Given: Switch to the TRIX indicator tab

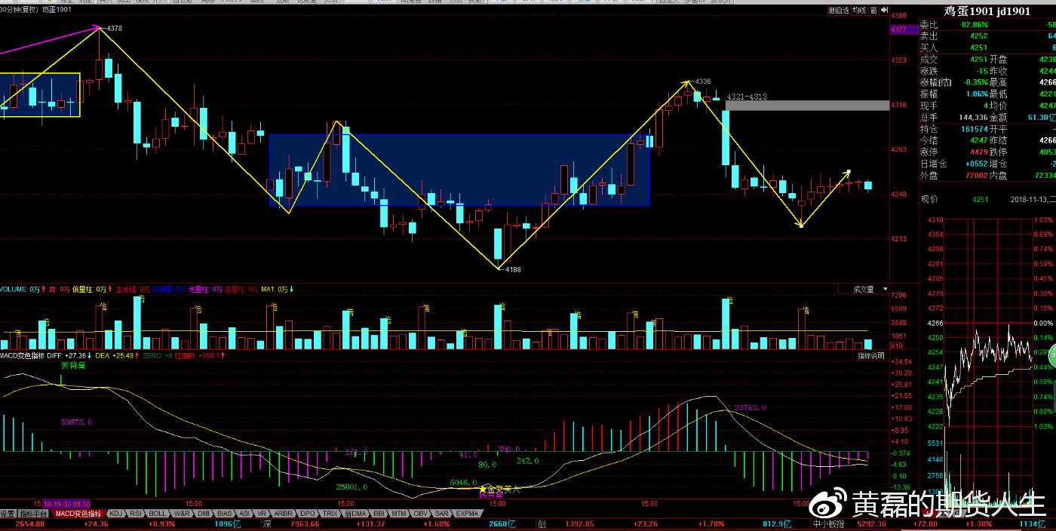Looking at the screenshot, I should tap(330, 514).
